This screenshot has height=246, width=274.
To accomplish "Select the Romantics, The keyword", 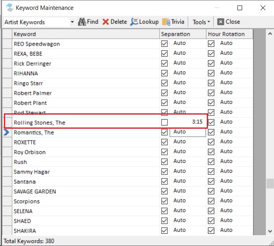I will [x=34, y=133].
